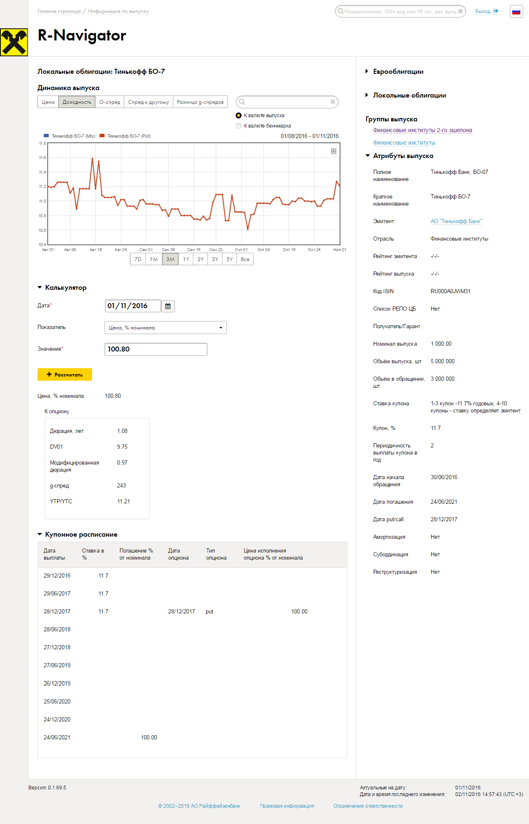
Task: Click the Дата put/call value 28/12/2017
Action: pos(444,519)
